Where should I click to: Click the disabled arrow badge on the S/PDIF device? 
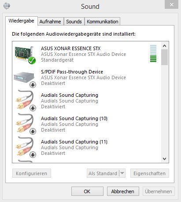click(x=33, y=84)
